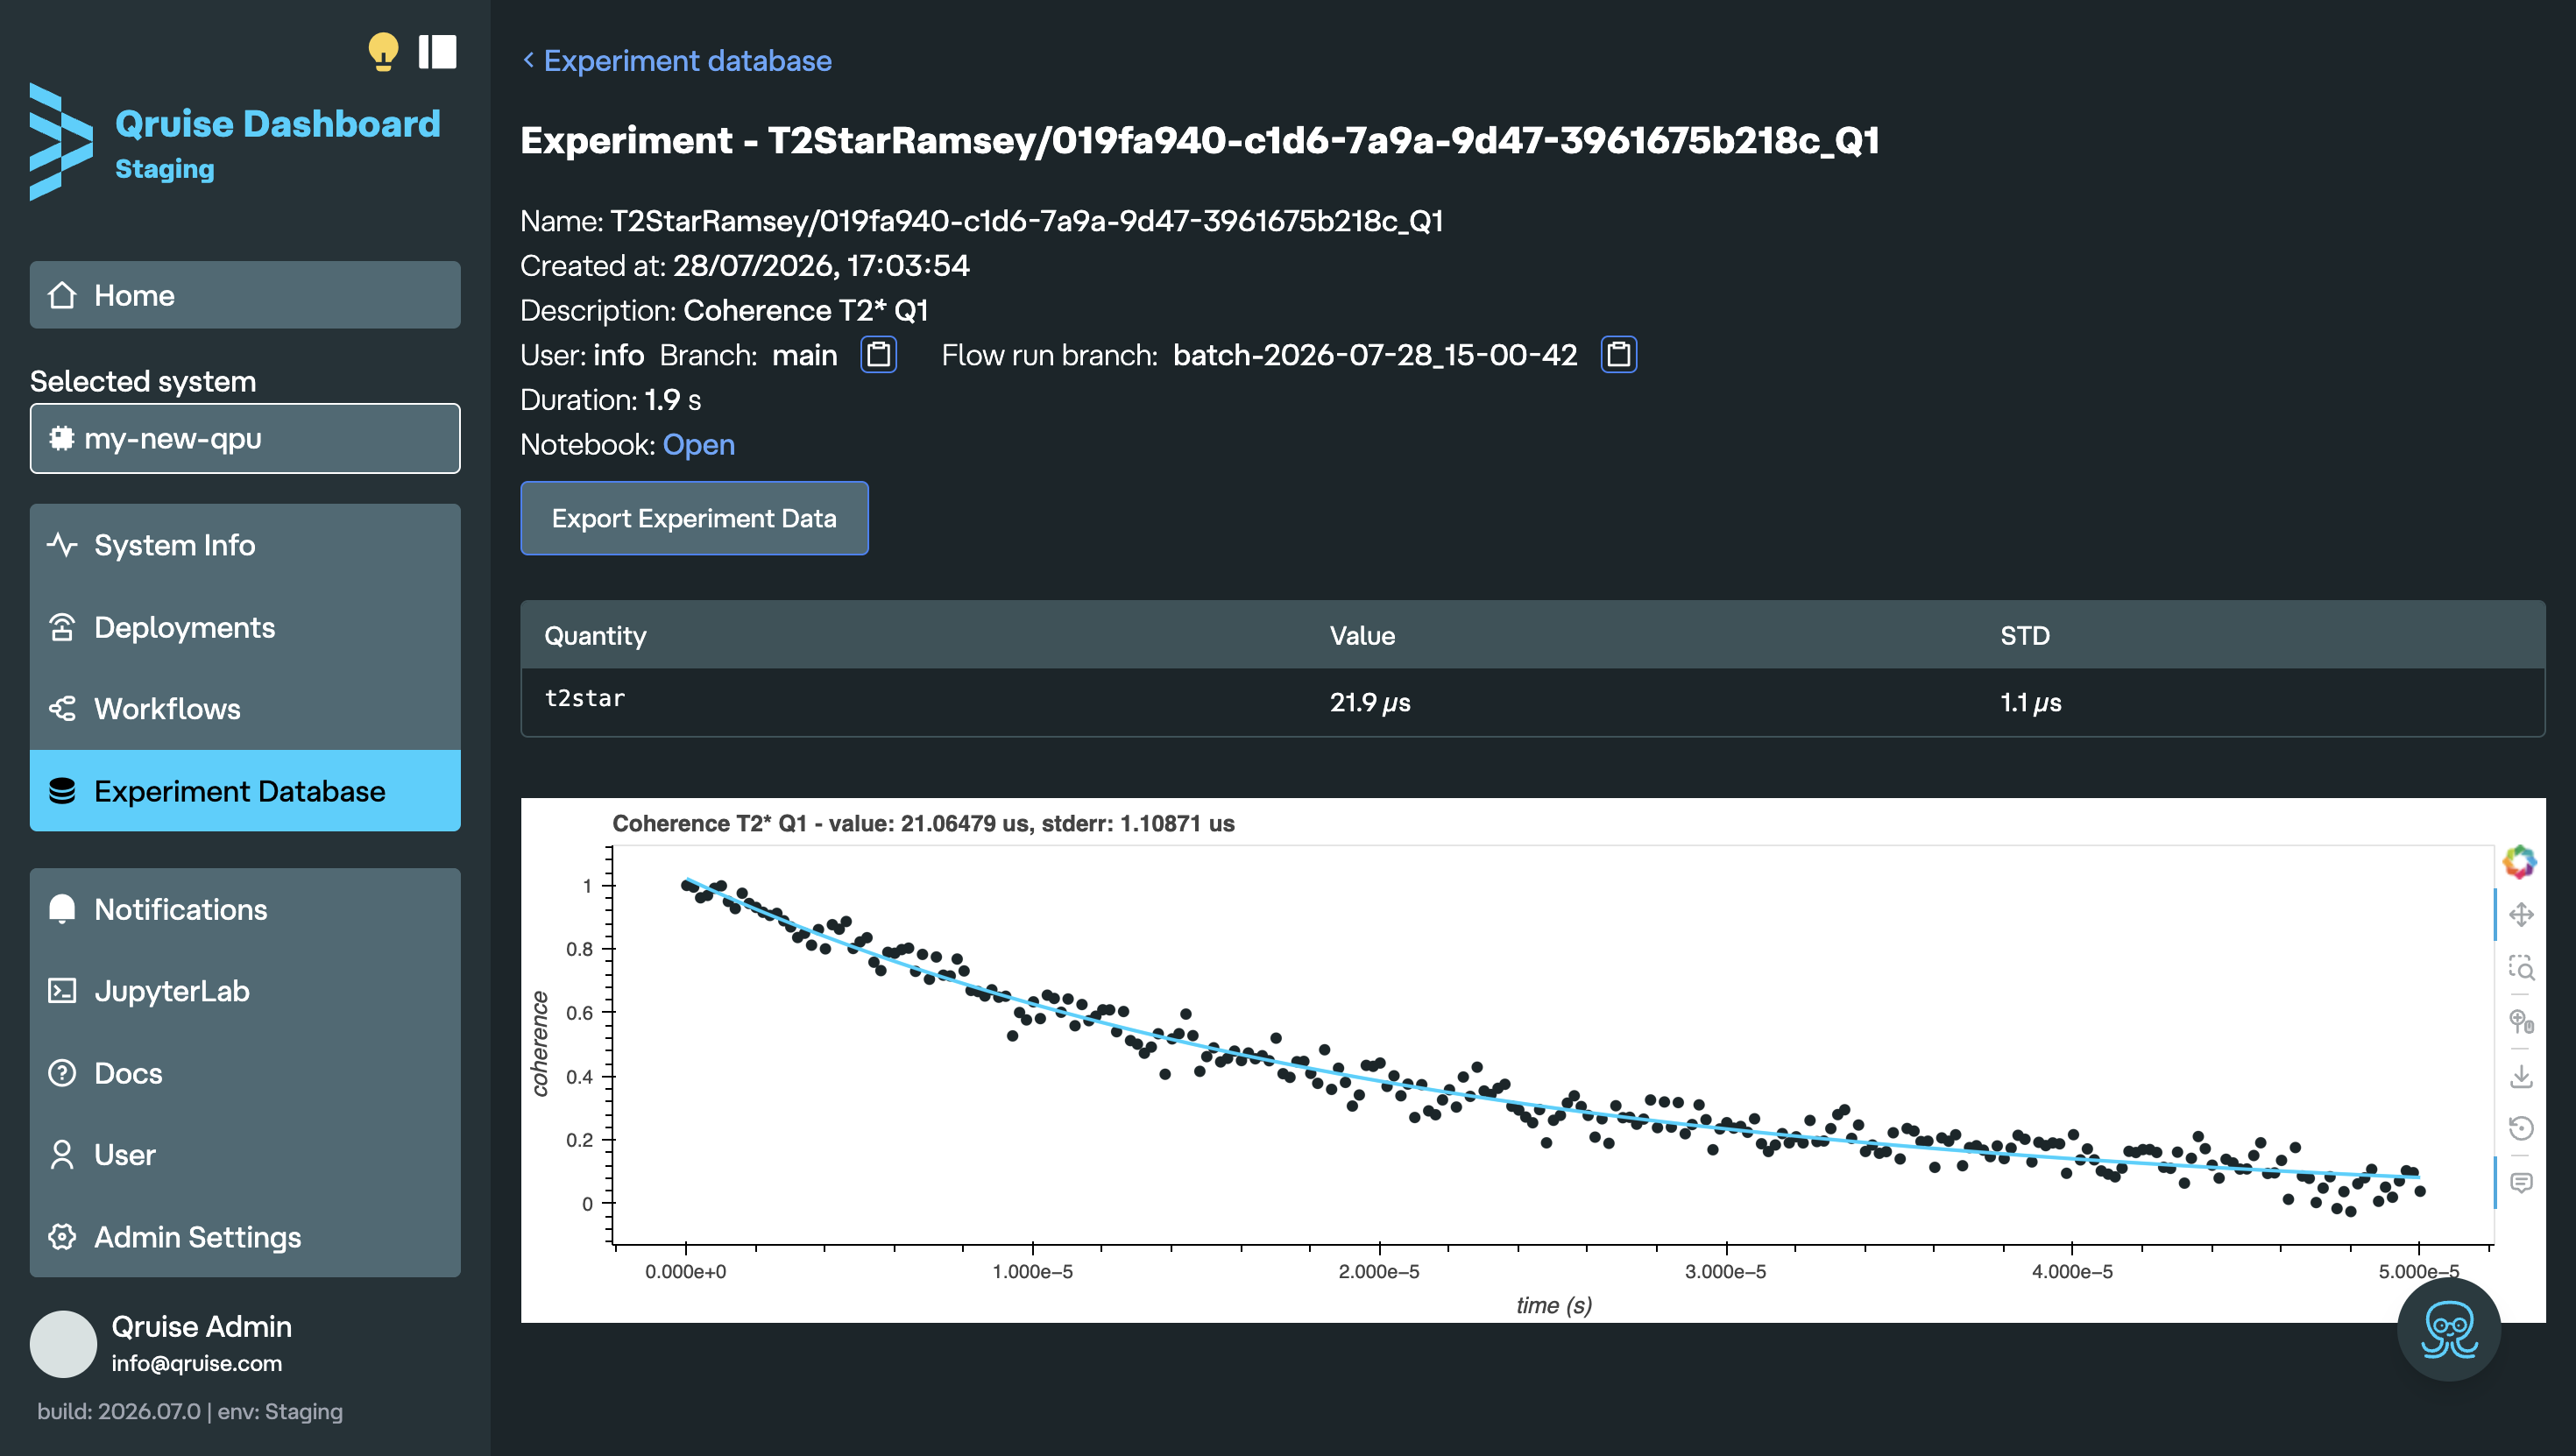The width and height of the screenshot is (2576, 1456).
Task: Click the experiment page heading
Action: (x=1200, y=140)
